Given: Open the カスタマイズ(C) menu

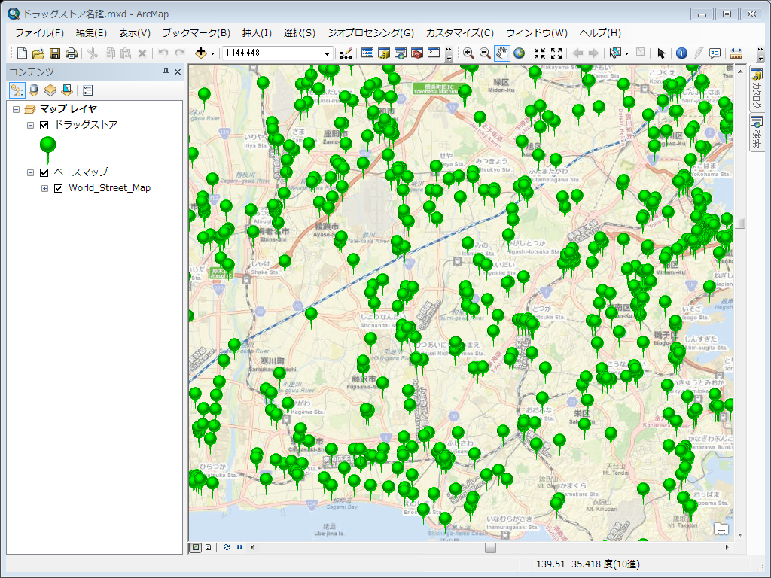Looking at the screenshot, I should (x=460, y=33).
